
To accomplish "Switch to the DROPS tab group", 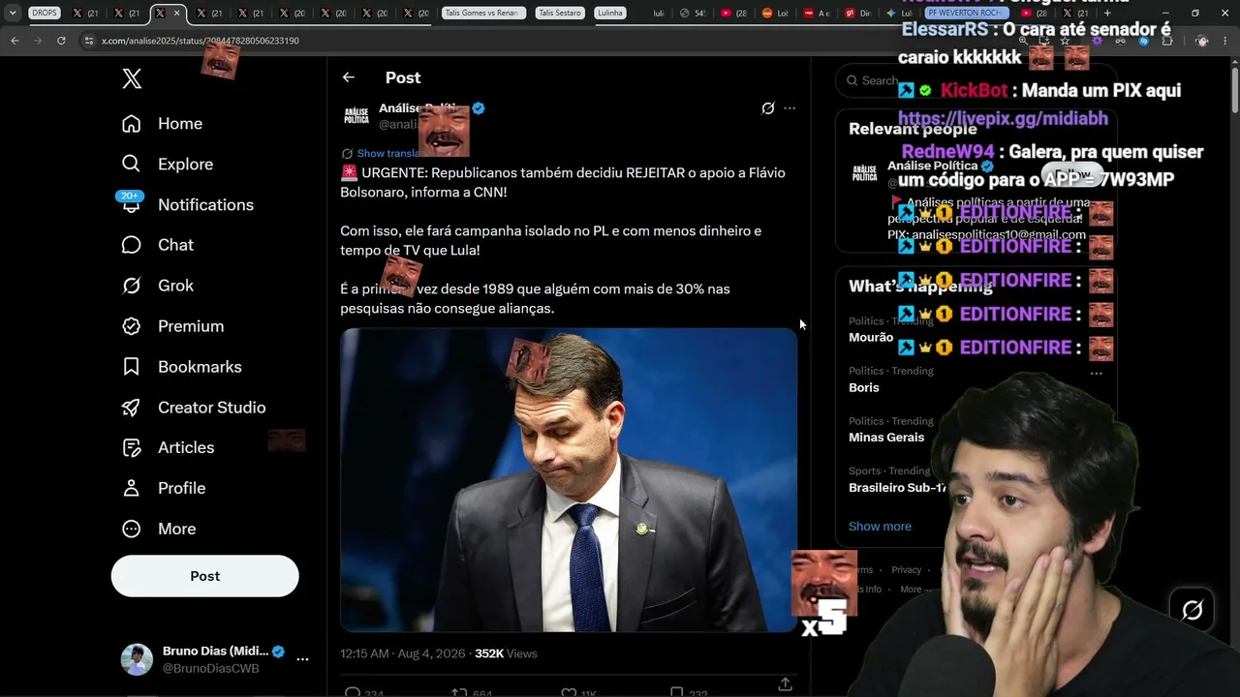I will click(x=45, y=14).
